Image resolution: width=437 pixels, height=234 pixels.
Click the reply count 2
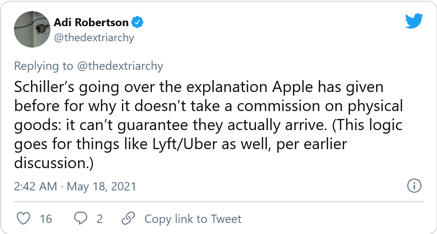100,219
